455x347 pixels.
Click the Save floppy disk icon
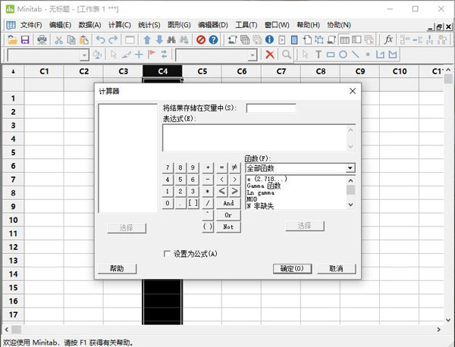(25, 39)
